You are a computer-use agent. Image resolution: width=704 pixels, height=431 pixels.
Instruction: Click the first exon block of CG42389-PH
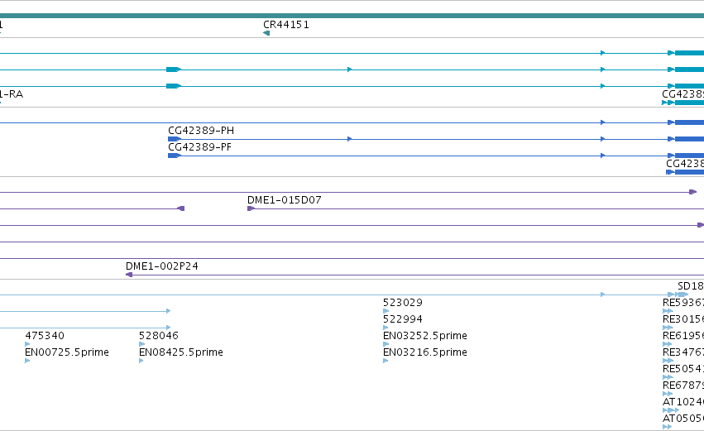coord(175,139)
